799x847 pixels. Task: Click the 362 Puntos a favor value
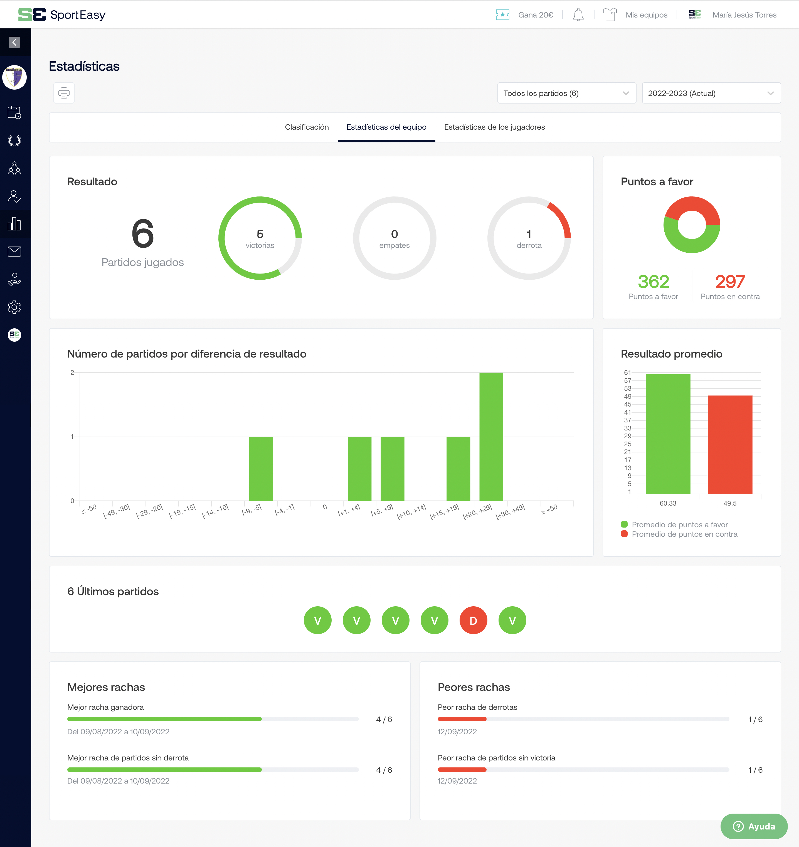coord(653,282)
